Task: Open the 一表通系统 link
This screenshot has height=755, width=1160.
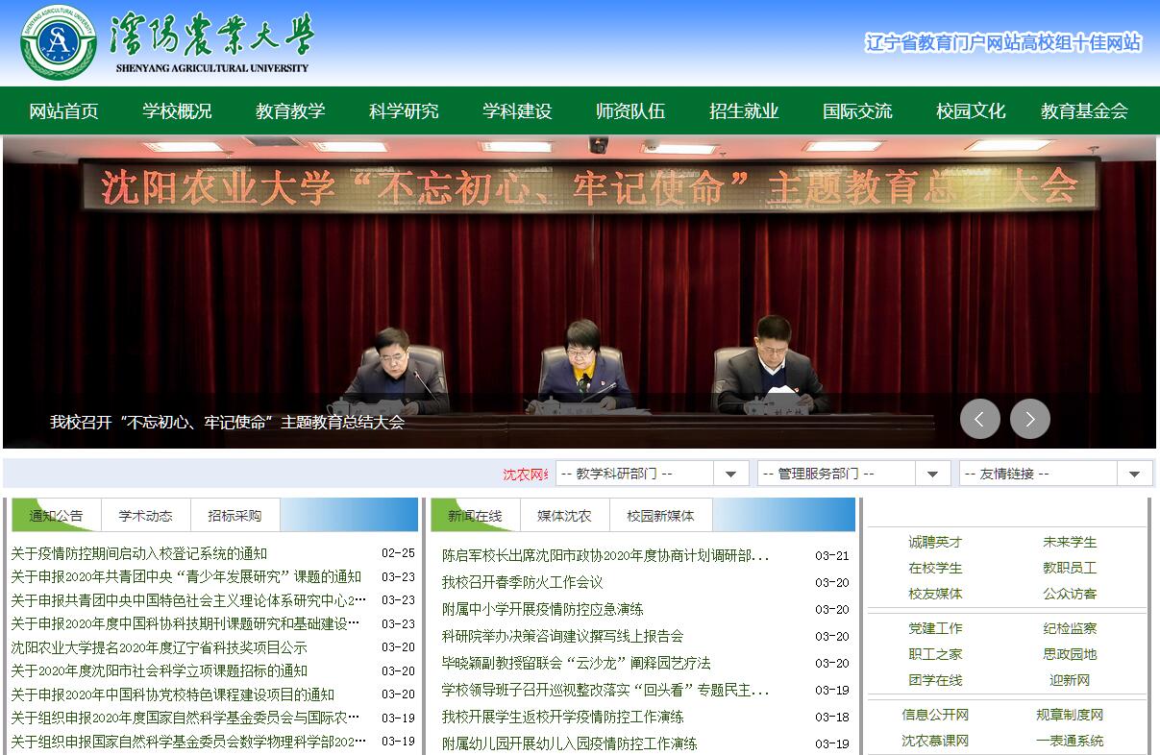Action: point(1070,741)
